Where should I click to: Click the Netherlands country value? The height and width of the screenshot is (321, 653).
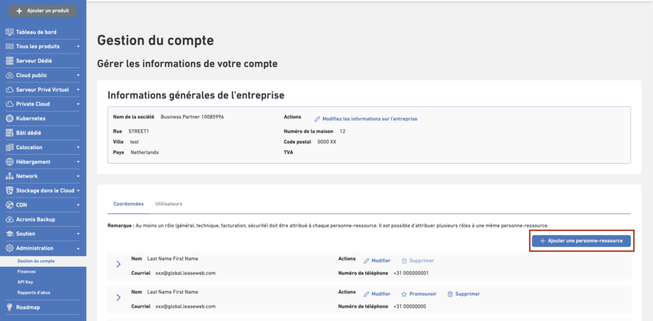click(x=145, y=153)
